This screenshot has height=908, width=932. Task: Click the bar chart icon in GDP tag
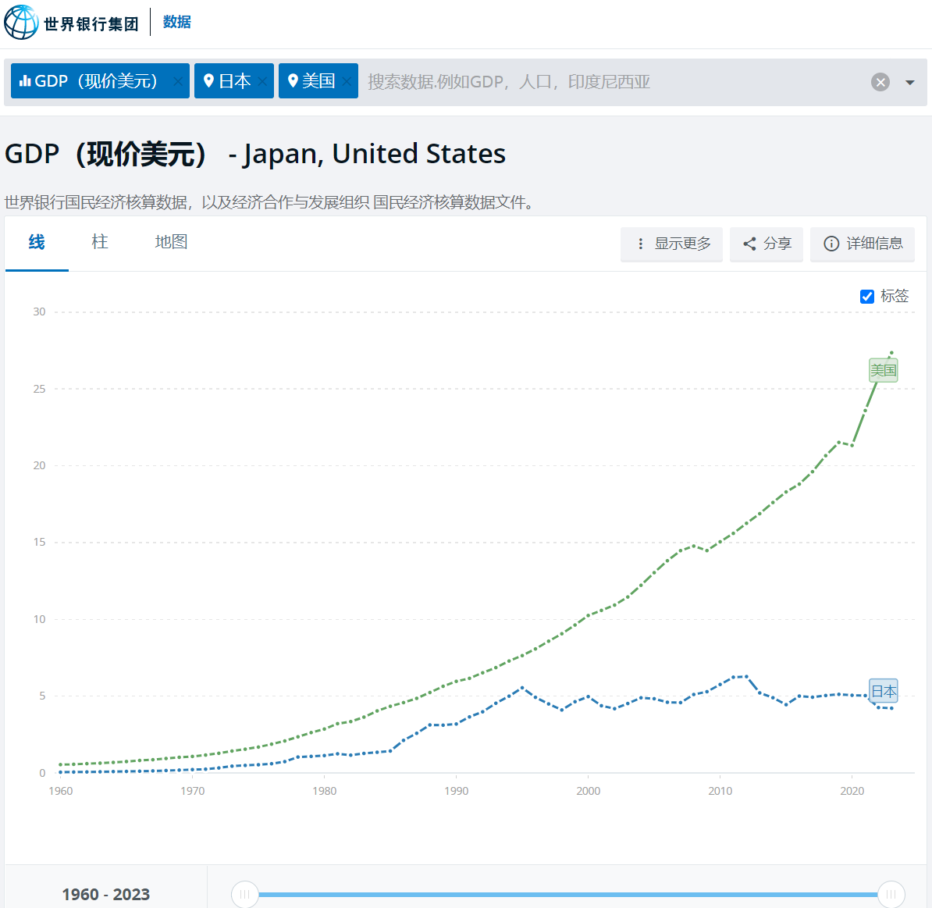click(25, 80)
